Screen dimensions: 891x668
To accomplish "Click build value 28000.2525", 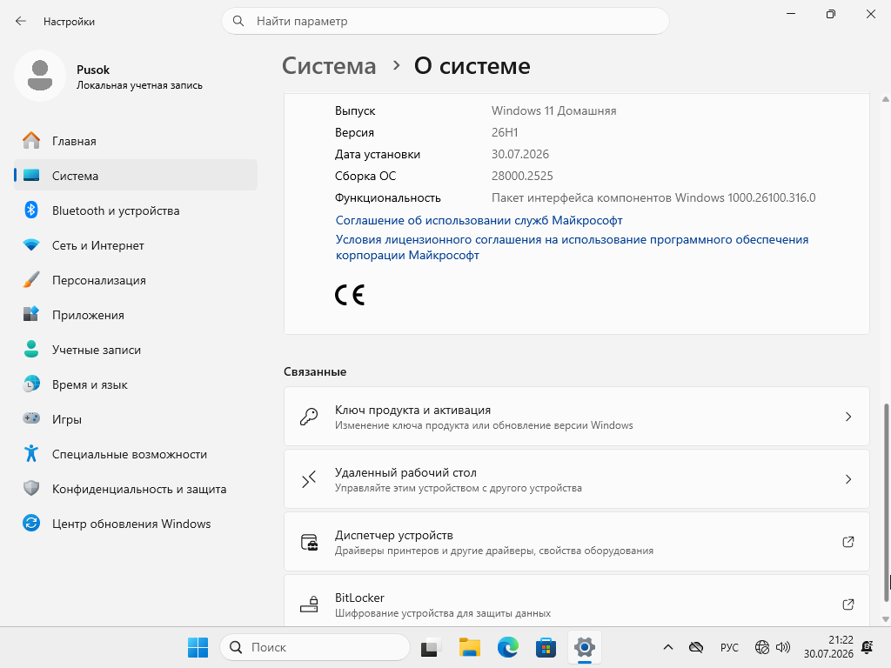I will [522, 176].
